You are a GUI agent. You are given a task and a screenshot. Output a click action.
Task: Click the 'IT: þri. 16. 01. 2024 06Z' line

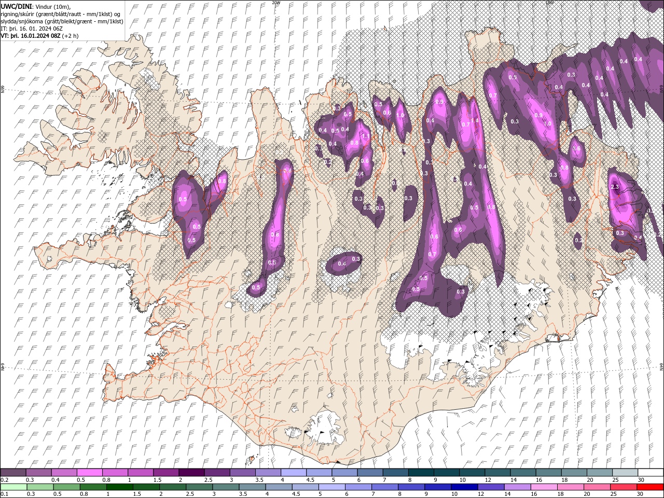32,29
